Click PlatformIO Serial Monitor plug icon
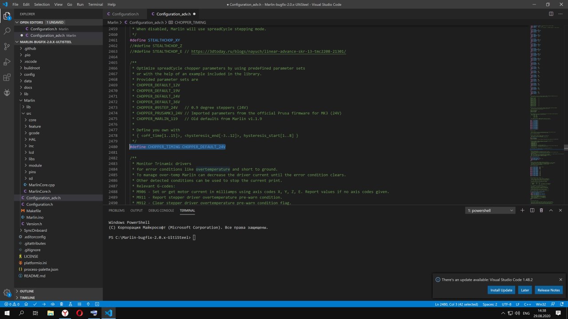This screenshot has width=568, height=319. (x=88, y=304)
